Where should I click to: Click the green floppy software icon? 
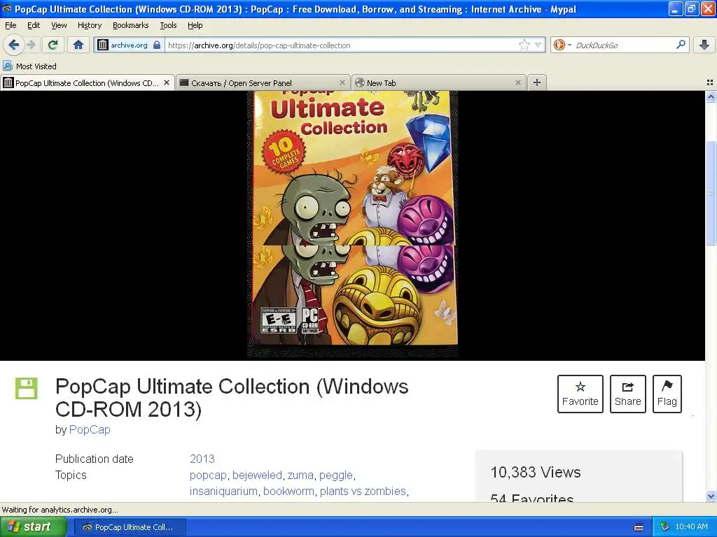point(26,389)
